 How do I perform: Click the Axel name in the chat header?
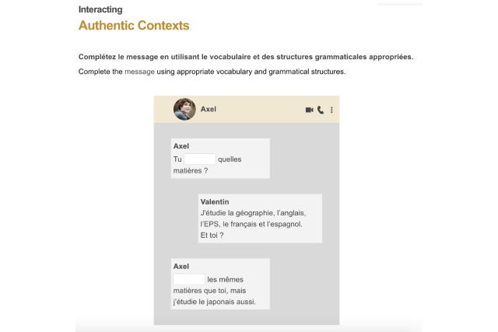coord(209,110)
